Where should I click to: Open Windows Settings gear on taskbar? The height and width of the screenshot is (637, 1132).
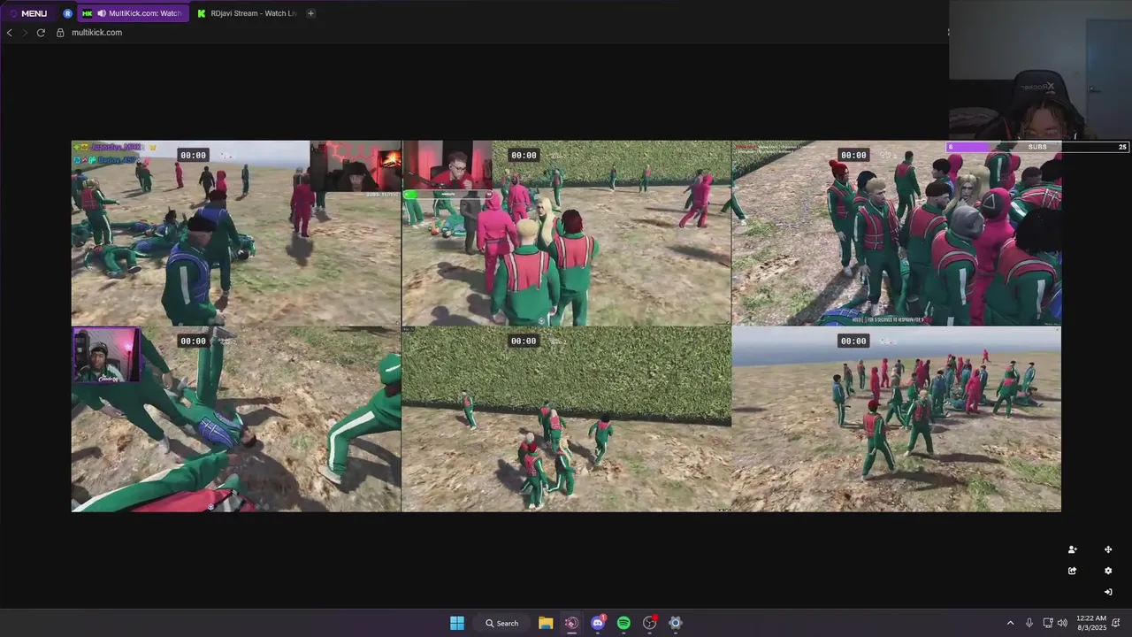coord(676,623)
